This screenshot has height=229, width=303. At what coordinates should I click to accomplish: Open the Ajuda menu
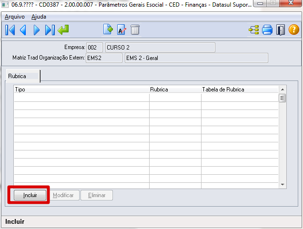tap(39, 17)
